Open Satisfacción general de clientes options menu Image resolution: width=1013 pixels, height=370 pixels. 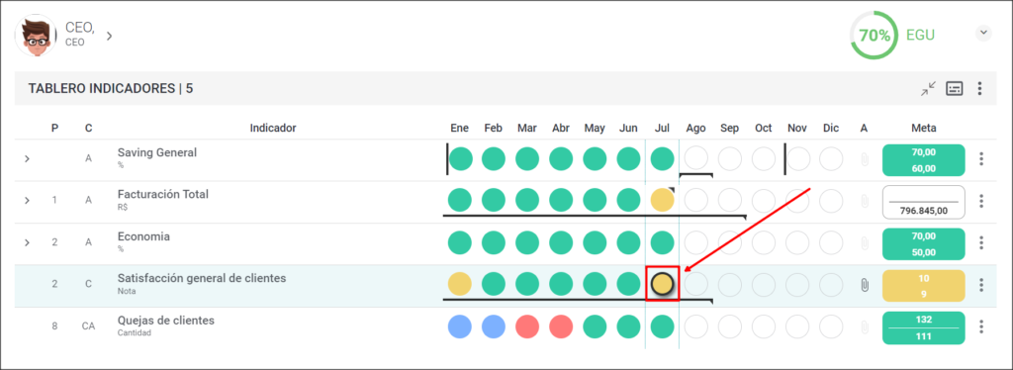point(981,285)
